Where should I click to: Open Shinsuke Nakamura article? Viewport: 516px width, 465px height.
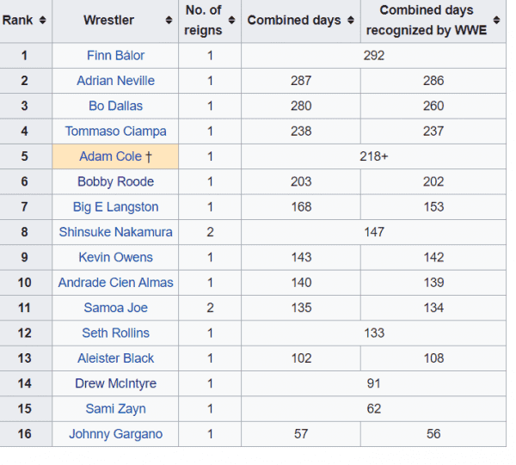pos(115,232)
